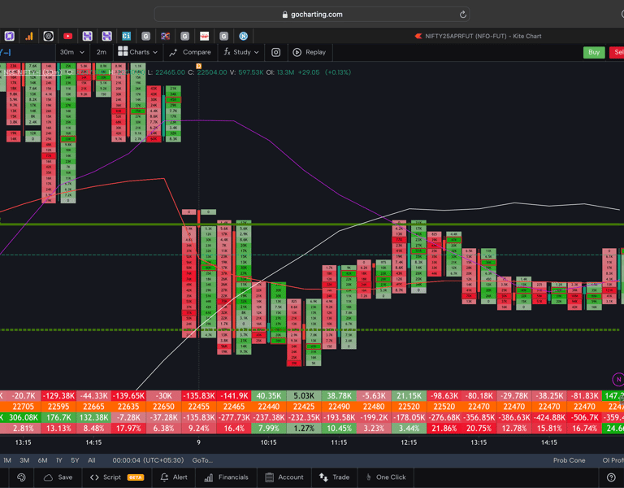Select the 1Y range
Screen dimensions: 624x488
tap(58, 460)
